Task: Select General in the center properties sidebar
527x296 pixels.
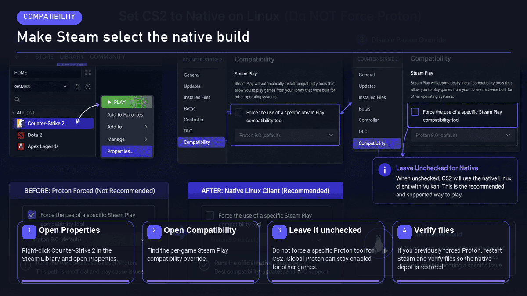Action: click(x=191, y=75)
